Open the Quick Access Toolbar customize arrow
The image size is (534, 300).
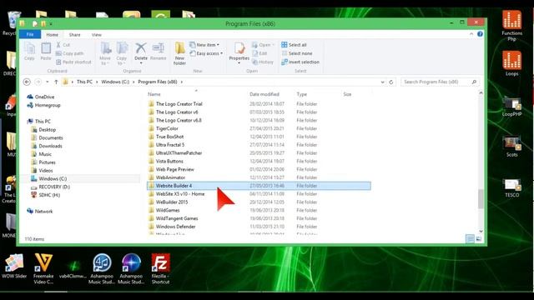click(x=51, y=24)
